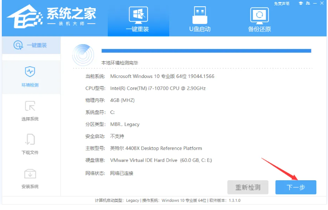This screenshot has width=328, height=210.
Task: Click the graduation cap tutorial icon
Action: click(300, 3)
